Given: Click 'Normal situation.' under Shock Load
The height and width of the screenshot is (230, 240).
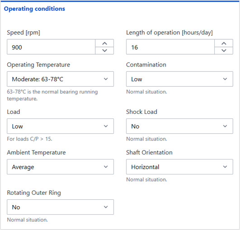Looking at the screenshot, I should pos(146,139).
